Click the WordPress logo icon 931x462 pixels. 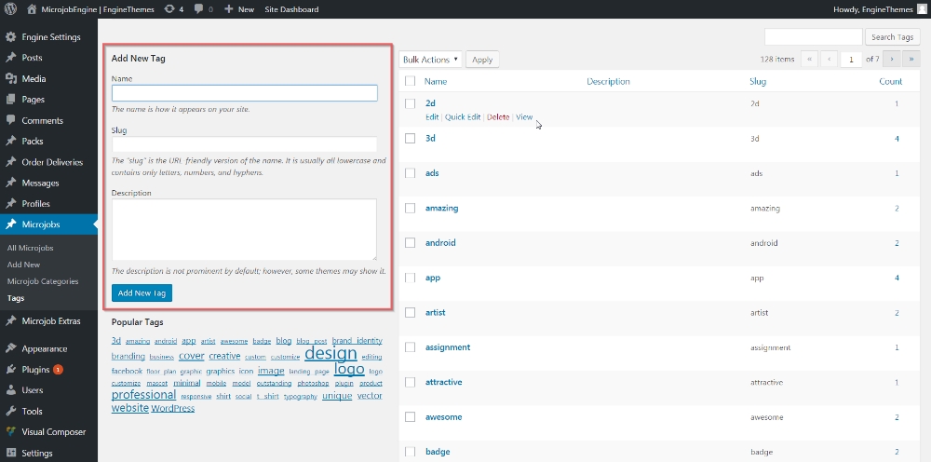10,9
